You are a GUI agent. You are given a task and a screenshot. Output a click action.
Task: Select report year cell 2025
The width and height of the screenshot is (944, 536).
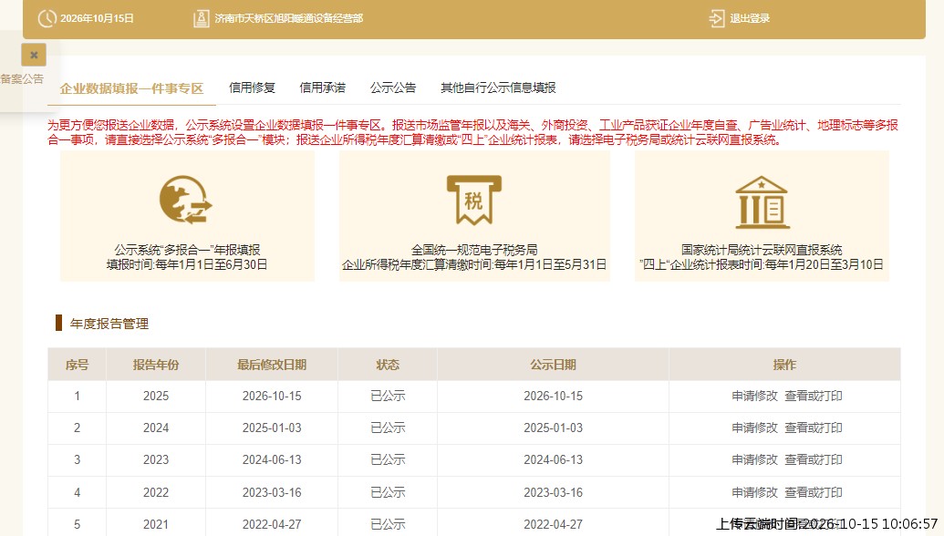pos(156,396)
